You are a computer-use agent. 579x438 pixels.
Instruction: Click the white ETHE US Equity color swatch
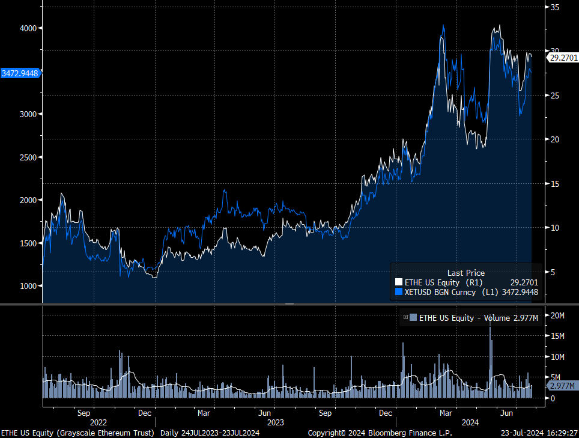[x=398, y=282]
